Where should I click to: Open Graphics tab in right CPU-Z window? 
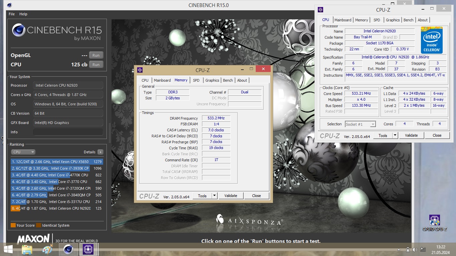point(393,20)
